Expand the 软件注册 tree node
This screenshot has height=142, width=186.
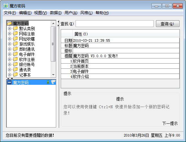9,59
